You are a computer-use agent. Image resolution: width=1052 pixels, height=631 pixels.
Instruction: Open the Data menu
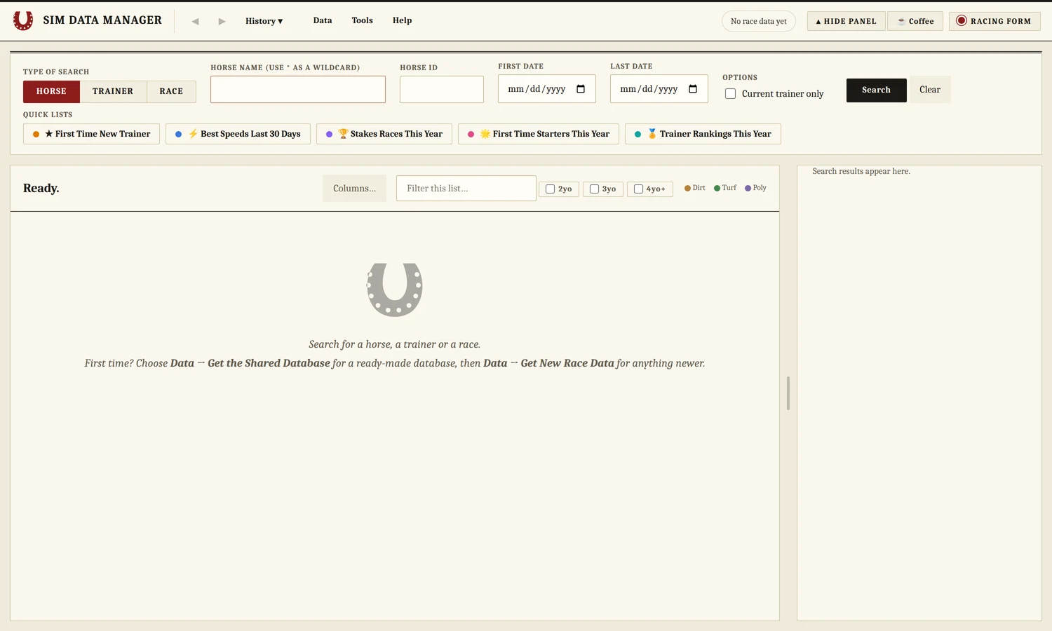(x=323, y=20)
